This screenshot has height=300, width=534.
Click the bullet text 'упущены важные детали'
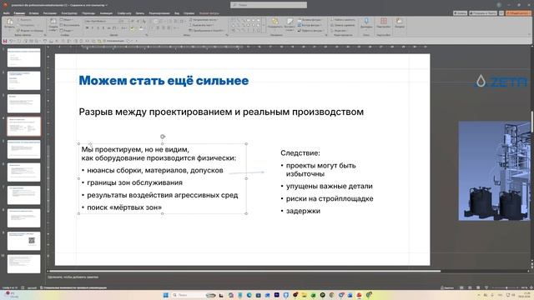(x=330, y=186)
